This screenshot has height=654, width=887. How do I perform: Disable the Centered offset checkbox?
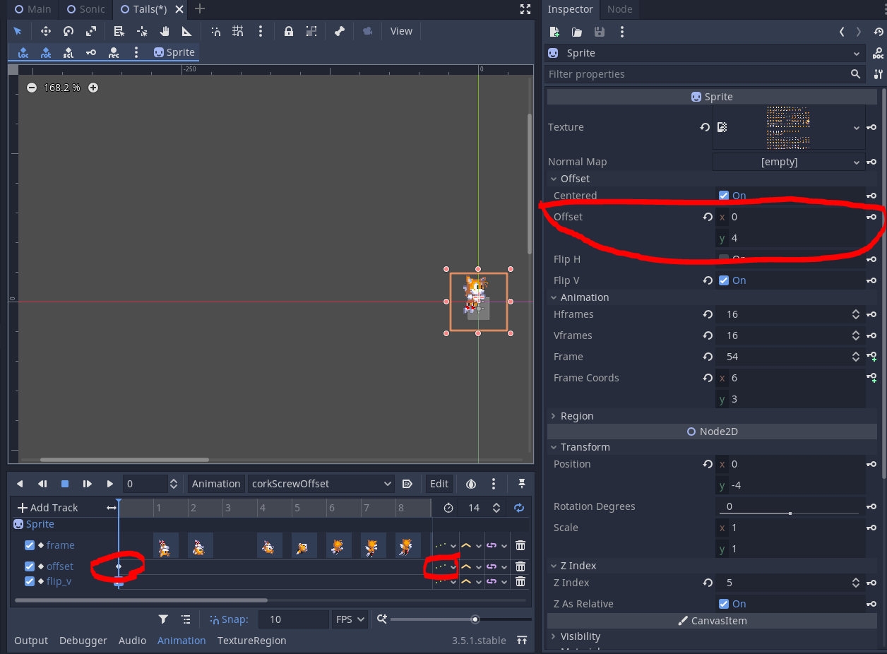coord(723,196)
